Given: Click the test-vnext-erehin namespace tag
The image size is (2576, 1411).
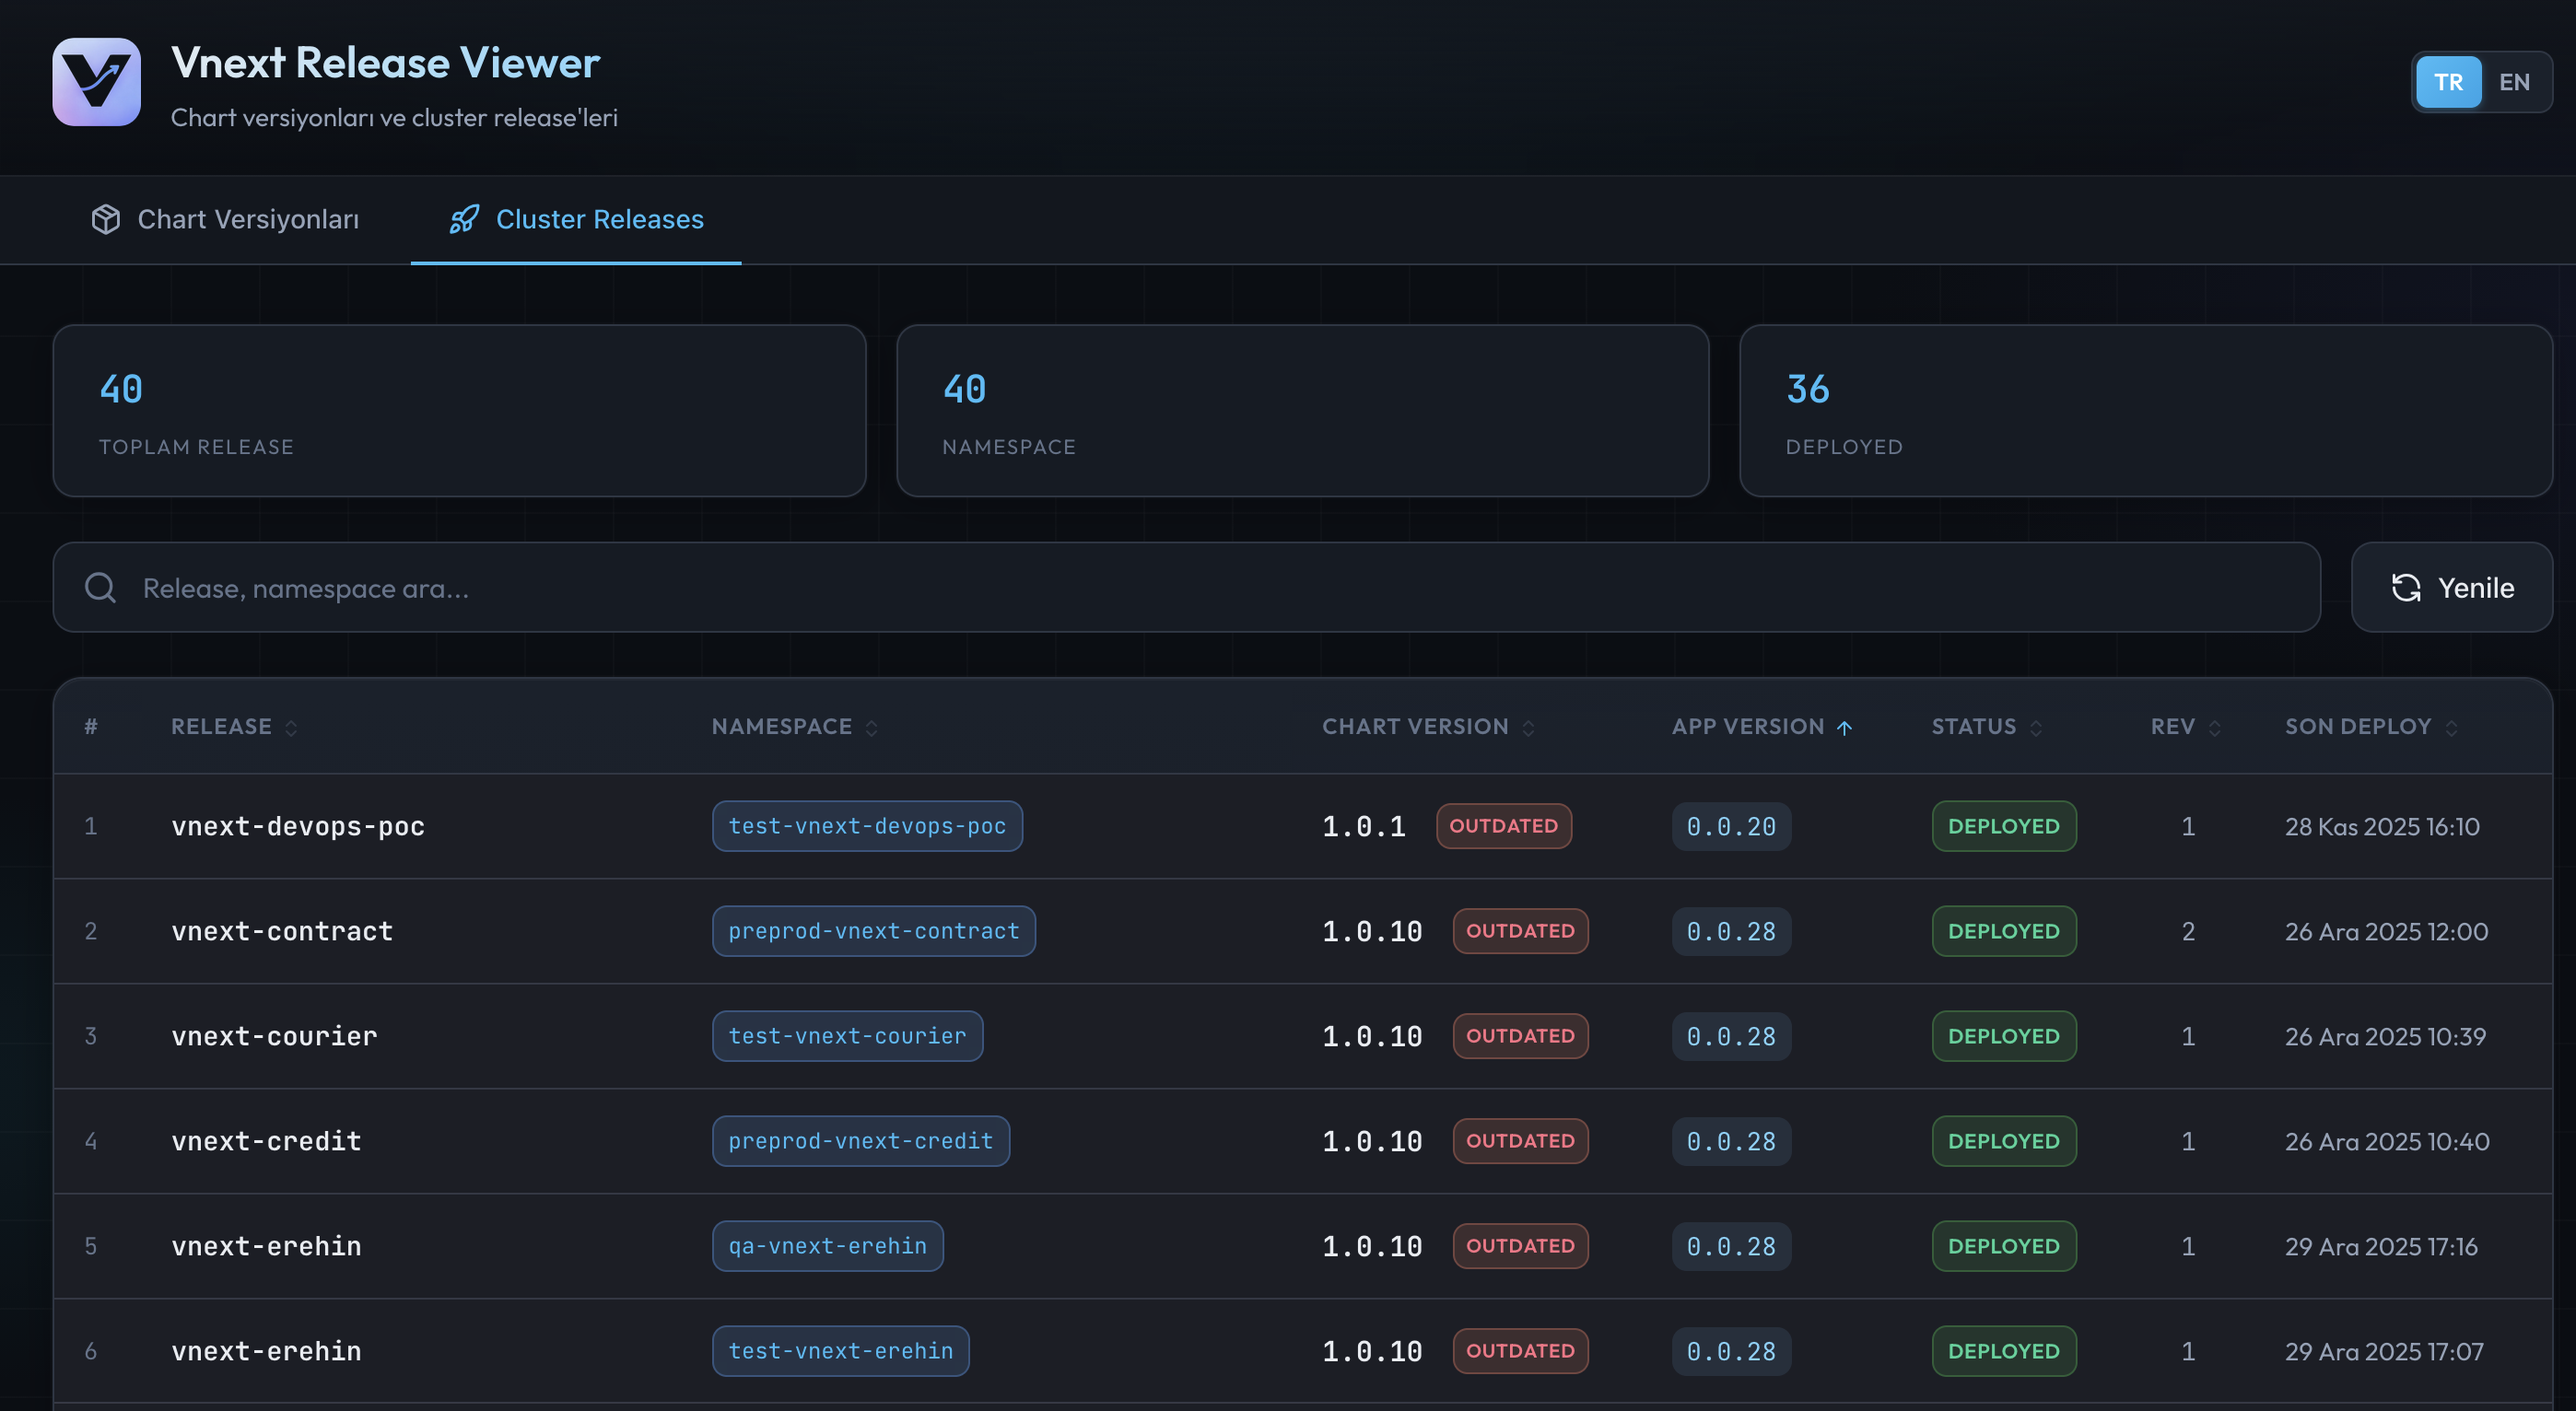Looking at the screenshot, I should pyautogui.click(x=841, y=1351).
